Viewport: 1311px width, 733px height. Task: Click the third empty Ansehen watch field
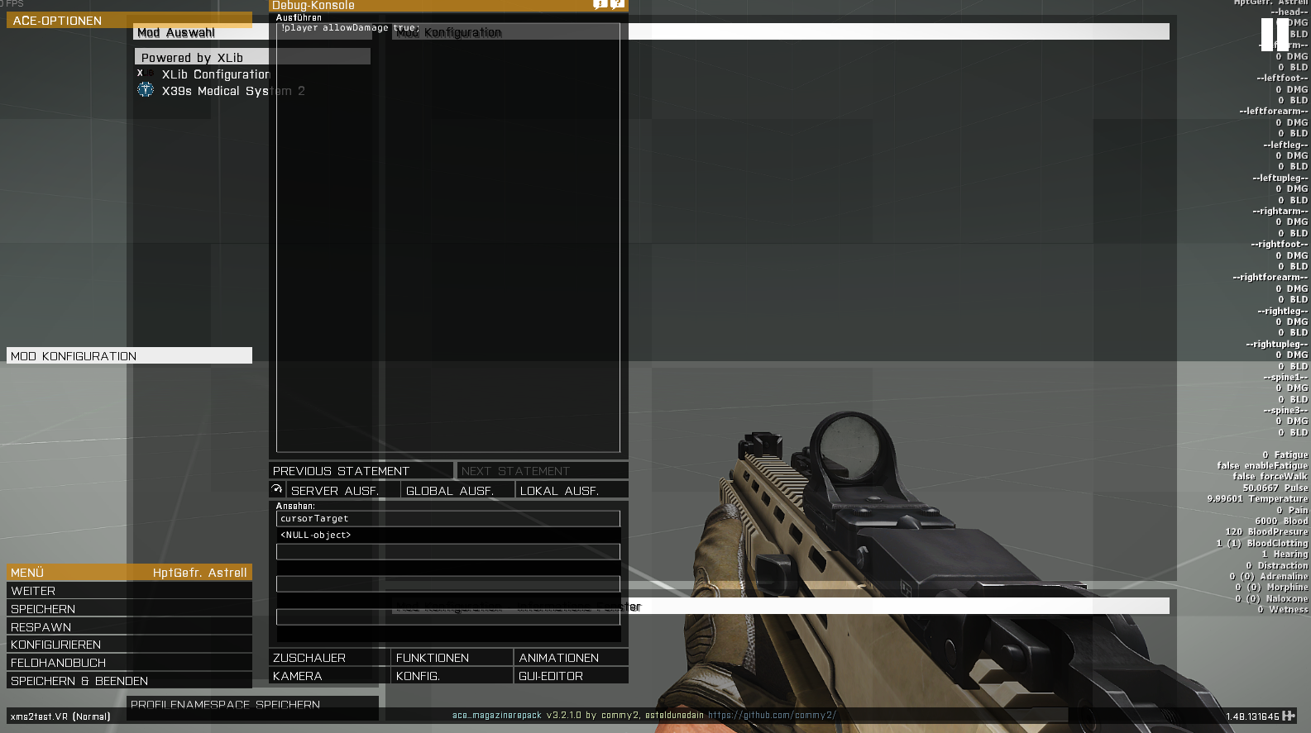[448, 584]
